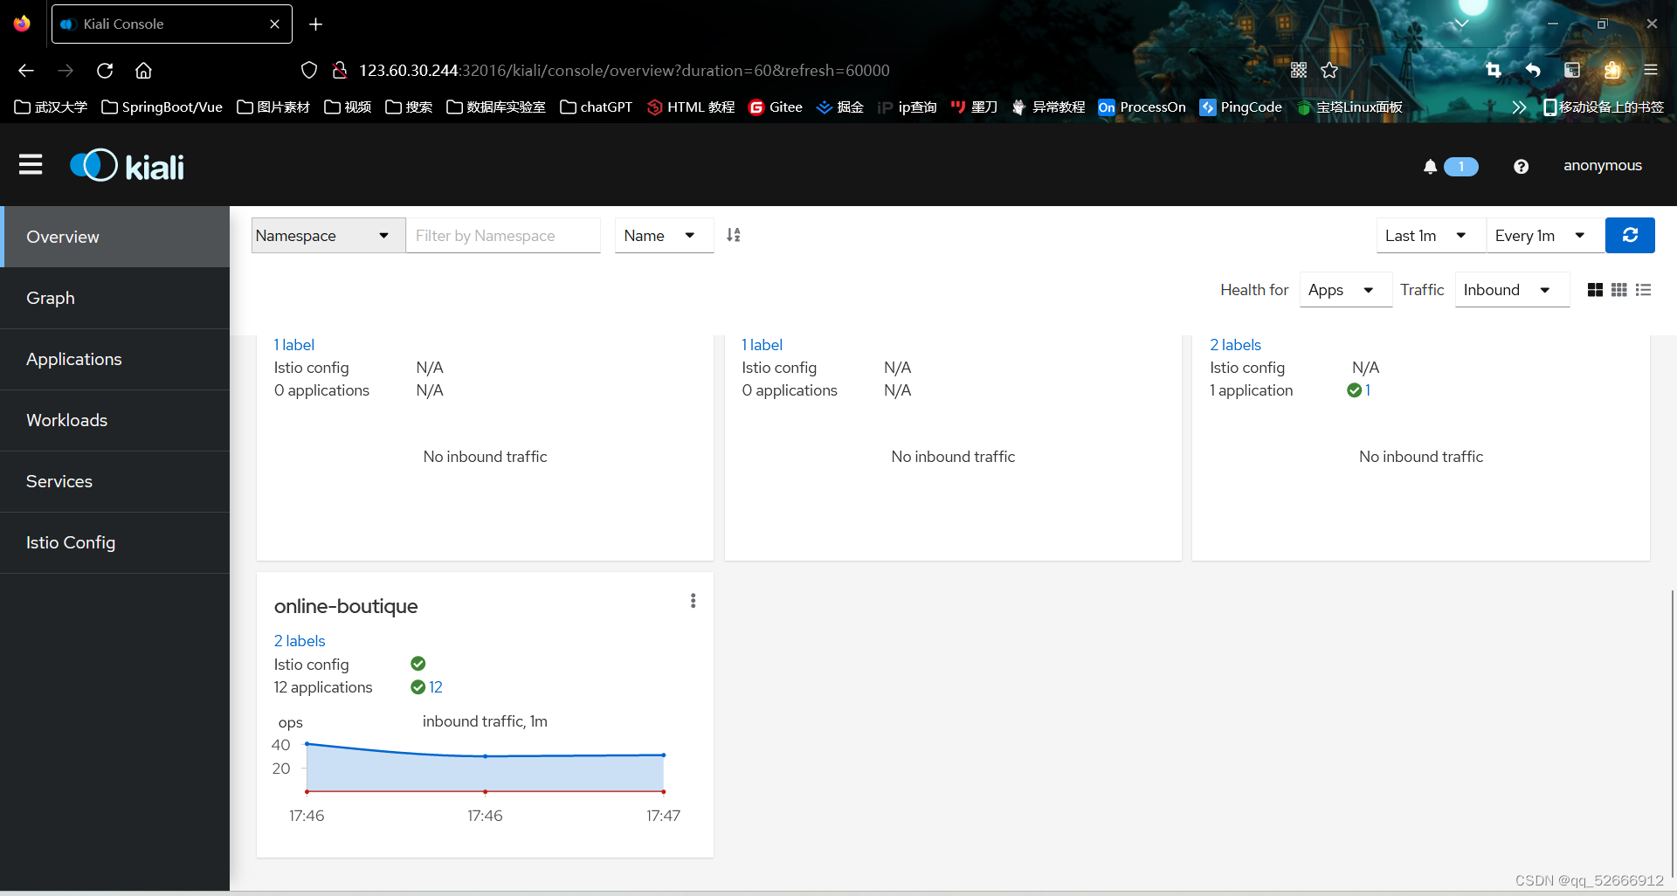Open the browser home page
The image size is (1677, 896).
tap(143, 71)
